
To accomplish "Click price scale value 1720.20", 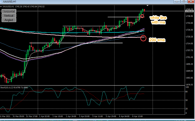I will tap(189, 37).
